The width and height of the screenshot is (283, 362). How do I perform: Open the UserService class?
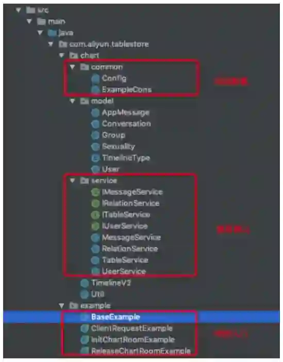124,271
